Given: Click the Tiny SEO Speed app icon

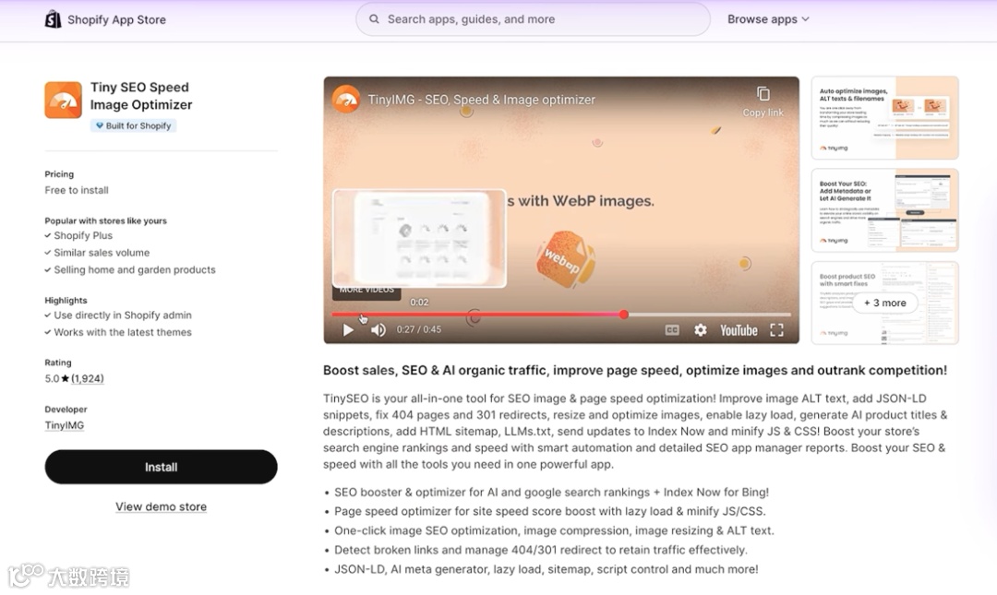Looking at the screenshot, I should [x=63, y=100].
